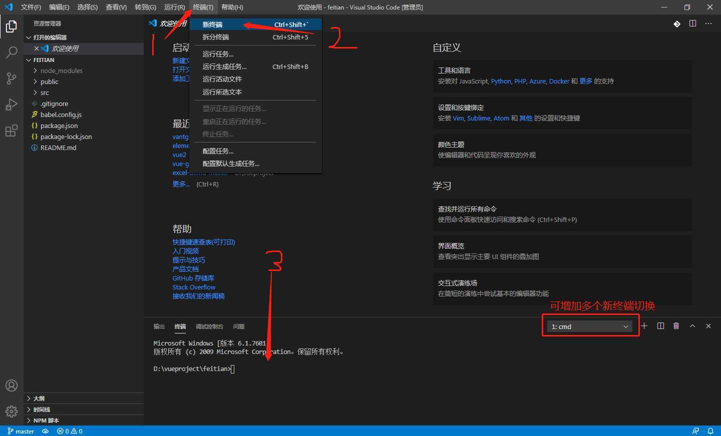721x436 pixels.
Task: Open notifications bell in status bar
Action: 710,431
